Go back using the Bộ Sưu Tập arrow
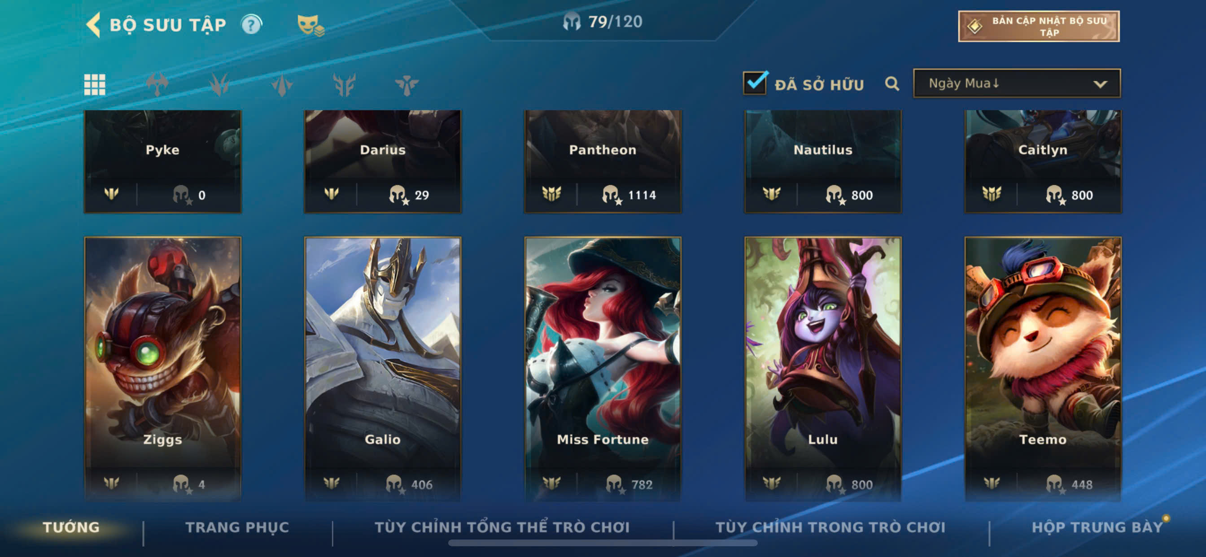1206x557 pixels. 94,24
